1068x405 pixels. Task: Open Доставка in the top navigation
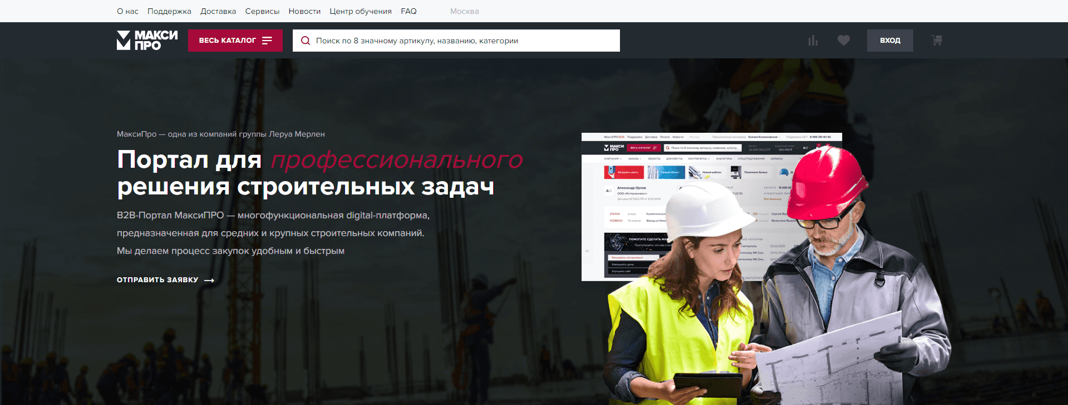point(218,11)
